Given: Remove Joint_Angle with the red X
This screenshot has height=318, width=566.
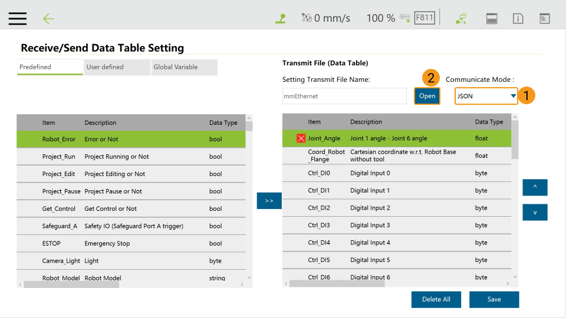Looking at the screenshot, I should tap(301, 138).
